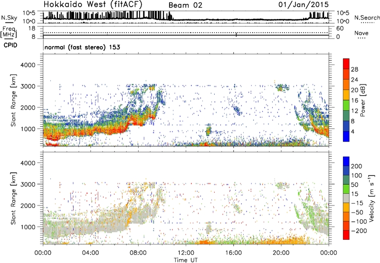Image resolution: width=380 pixels, height=263 pixels.
Task: Click the date '01/Jan/2015'
Action: click(303, 4)
